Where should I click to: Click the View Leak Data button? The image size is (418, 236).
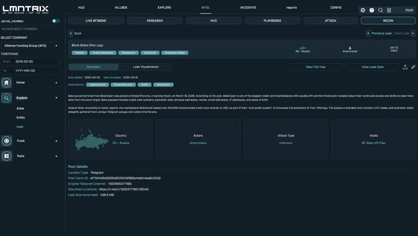tap(372, 67)
